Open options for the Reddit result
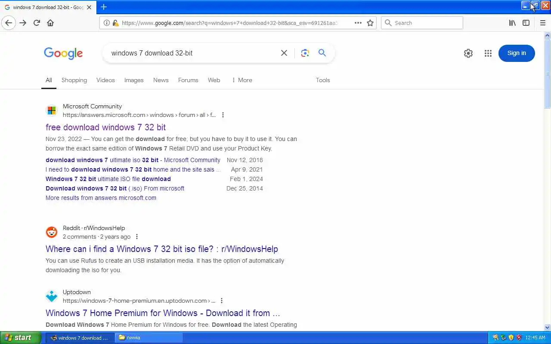 pos(137,236)
